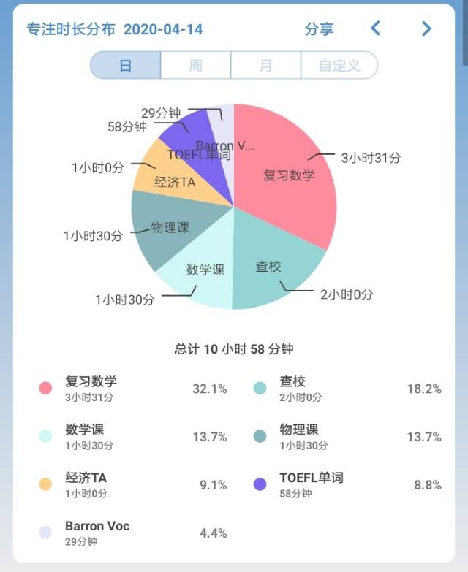Click the pink 复习数学 pie slice
Image resolution: width=468 pixels, height=572 pixels.
[x=289, y=175]
